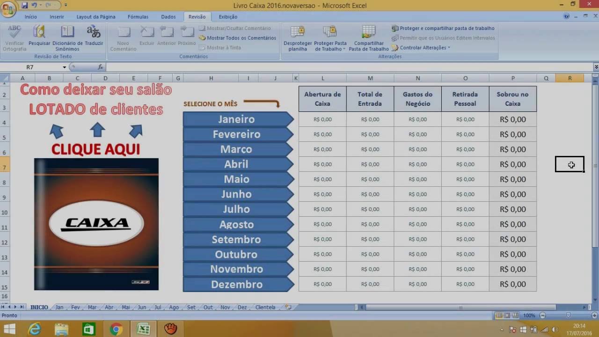Open the Início ribbon tab
Screen dimensions: 599x337
click(x=31, y=17)
